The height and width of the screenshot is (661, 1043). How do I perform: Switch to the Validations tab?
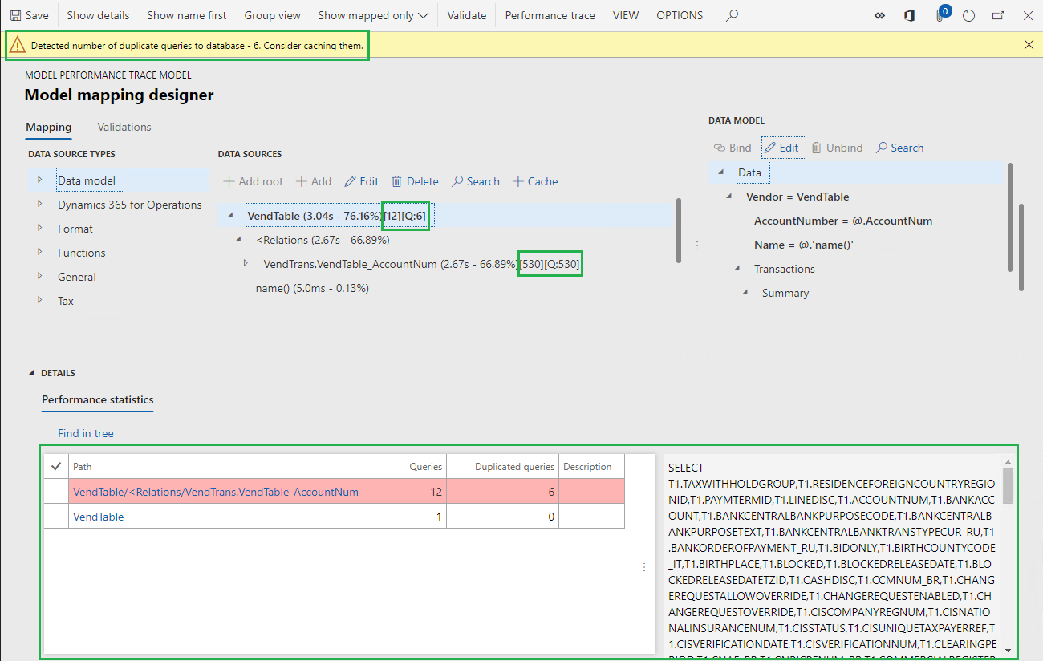coord(124,127)
